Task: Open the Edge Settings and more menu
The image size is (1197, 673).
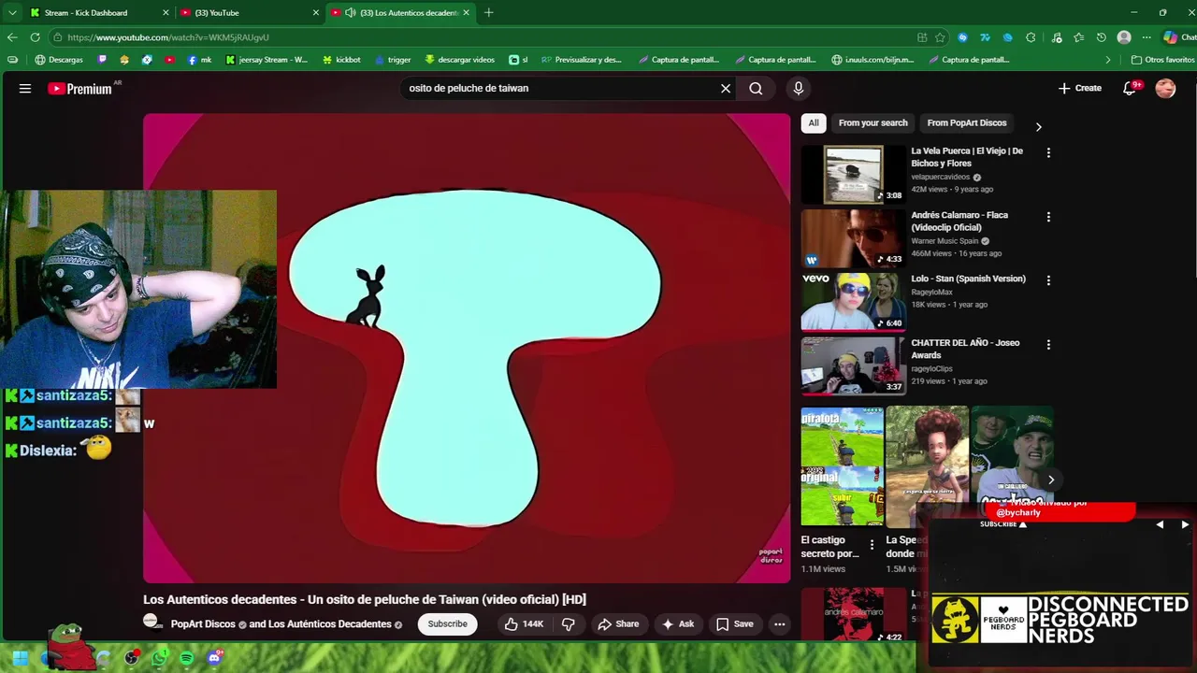Action: (x=1147, y=37)
